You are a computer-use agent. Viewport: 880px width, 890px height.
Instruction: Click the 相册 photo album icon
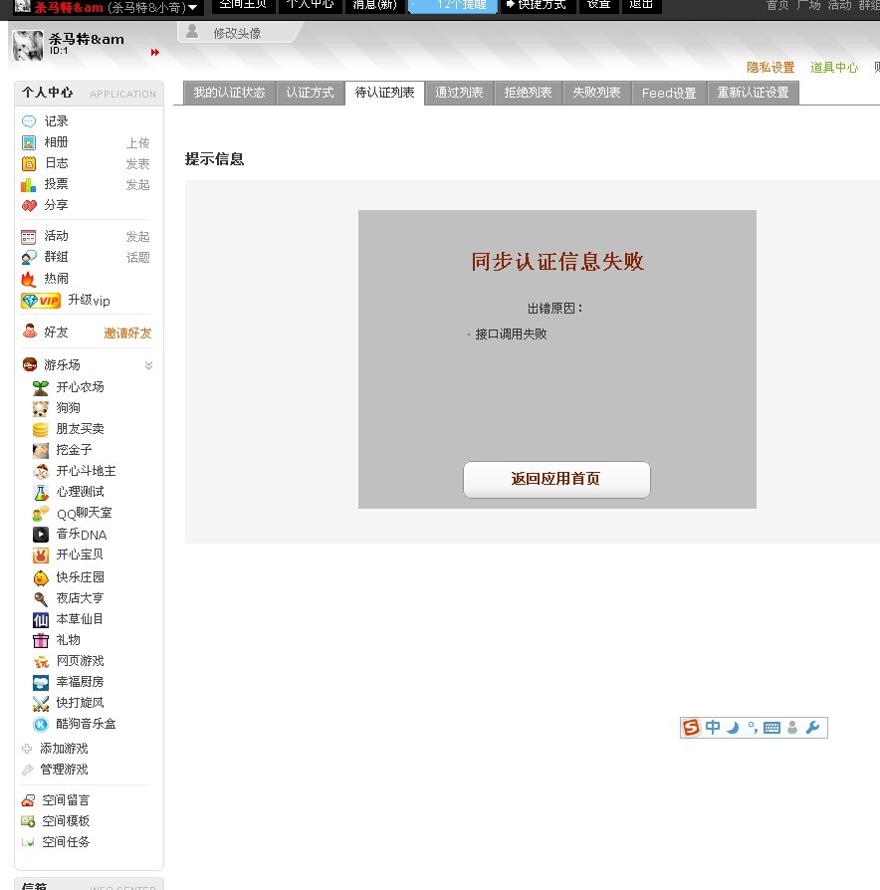(29, 142)
